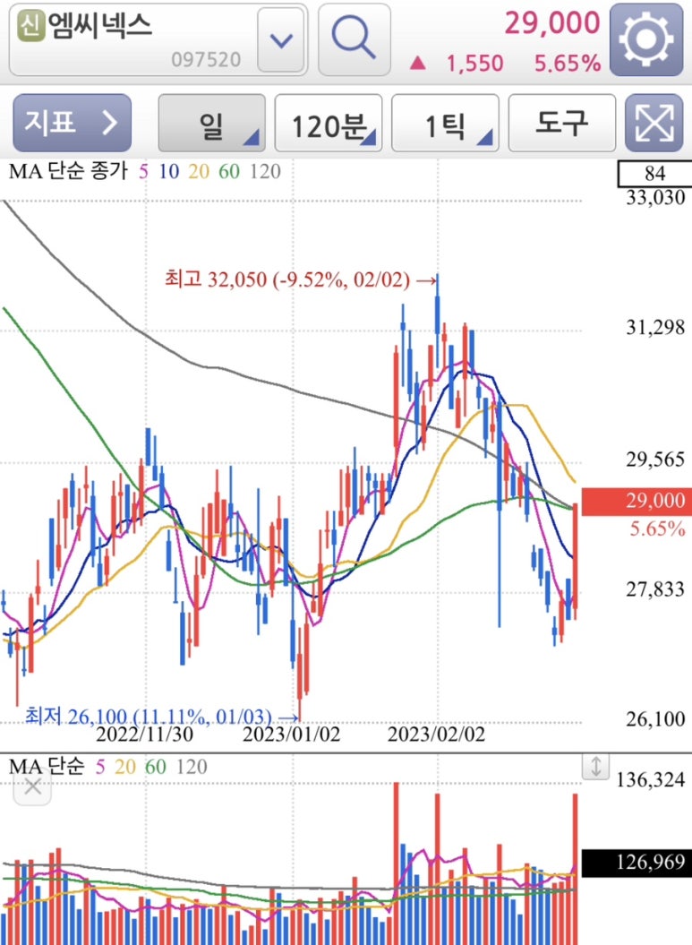Open the settings gear icon
692x945 pixels.
646,39
